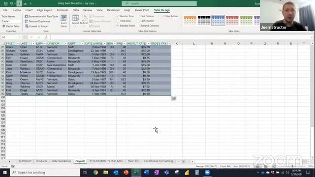Image resolution: width=315 pixels, height=177 pixels.
Task: Open OneNote from the taskbar
Action: (157, 173)
